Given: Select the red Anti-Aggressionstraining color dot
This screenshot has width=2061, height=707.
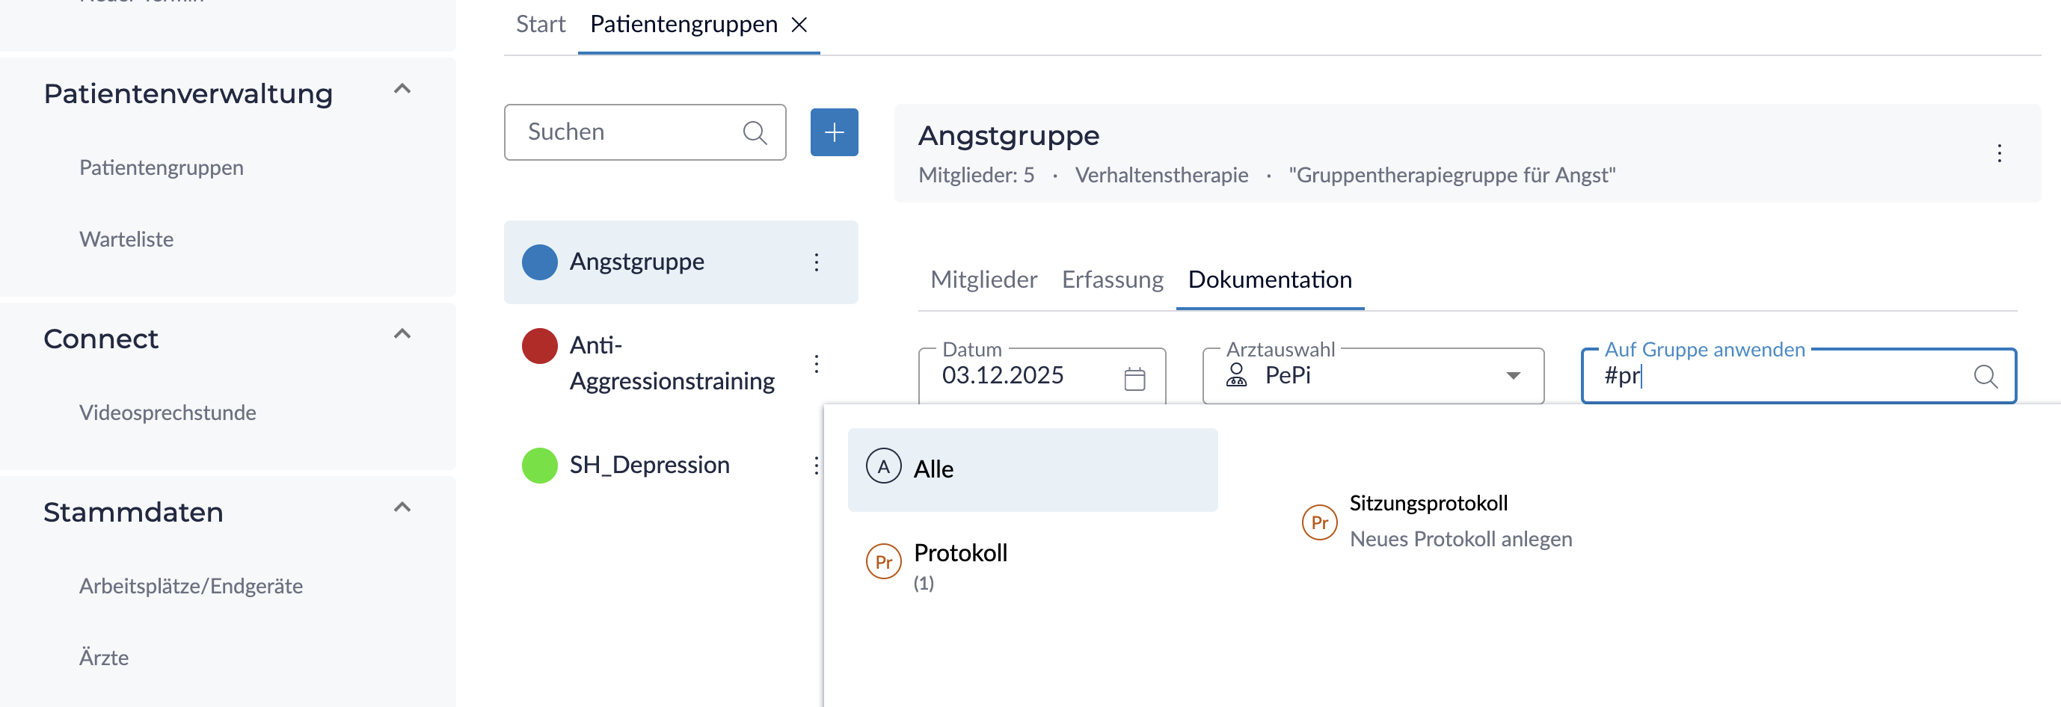Looking at the screenshot, I should click(539, 346).
